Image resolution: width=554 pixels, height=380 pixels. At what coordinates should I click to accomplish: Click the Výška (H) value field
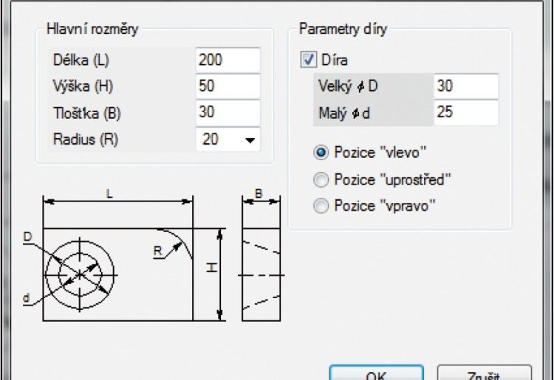[x=228, y=86]
